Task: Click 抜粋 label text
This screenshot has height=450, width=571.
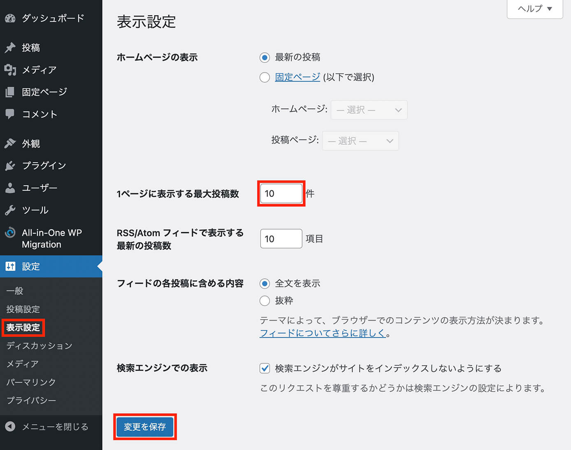Action: pyautogui.click(x=284, y=301)
